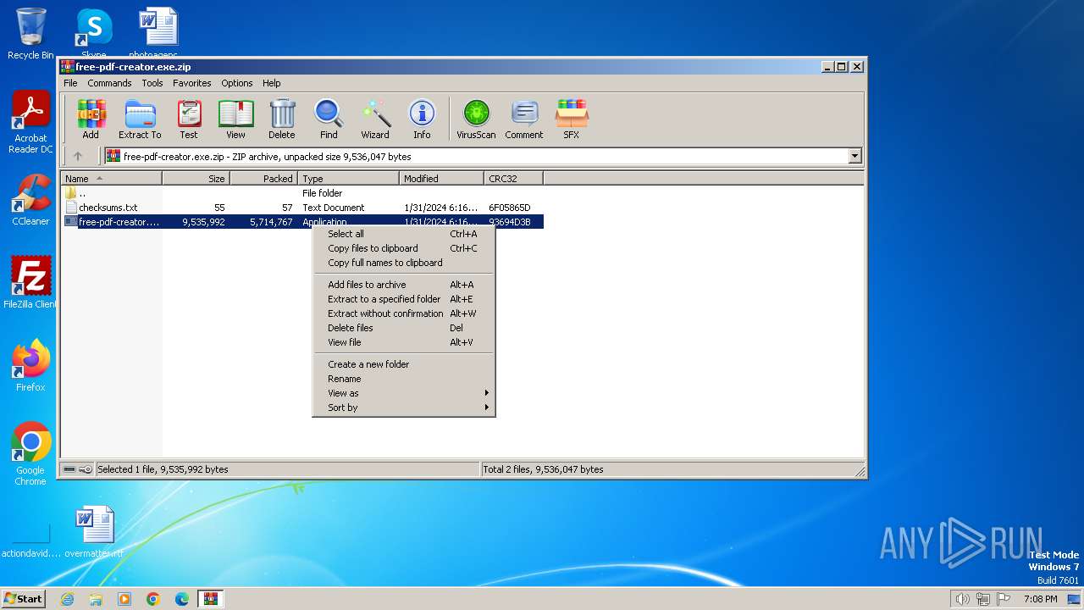Image resolution: width=1084 pixels, height=610 pixels.
Task: Open Firefox desktop shortcut
Action: click(30, 366)
